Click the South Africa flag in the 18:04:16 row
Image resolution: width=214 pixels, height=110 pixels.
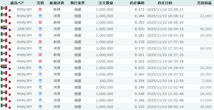4,27
